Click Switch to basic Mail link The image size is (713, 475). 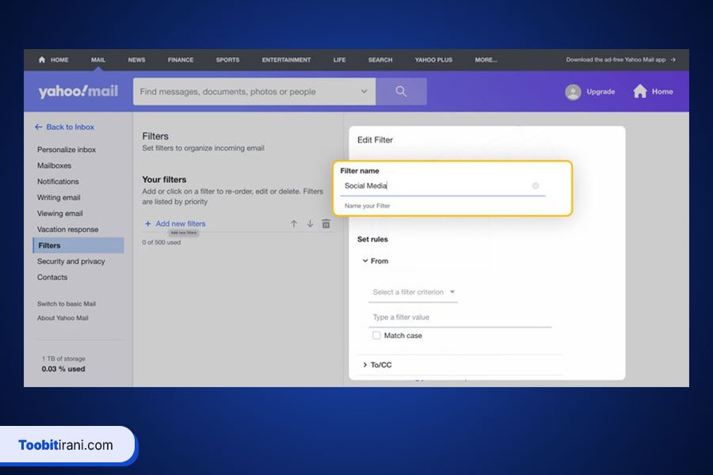click(x=67, y=304)
